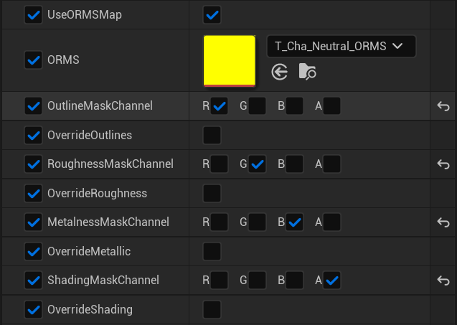Reset OutlineMaskChannel to default arrow
Screen dimensions: 457x325
pos(443,106)
